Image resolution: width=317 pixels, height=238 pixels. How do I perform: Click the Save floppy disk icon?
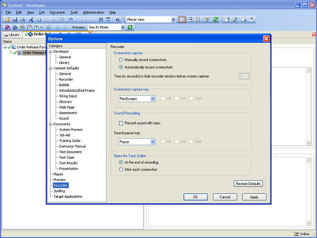point(15,20)
